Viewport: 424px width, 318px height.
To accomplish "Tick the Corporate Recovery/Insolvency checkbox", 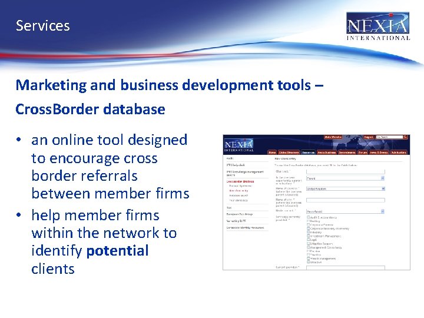I will (308, 228).
